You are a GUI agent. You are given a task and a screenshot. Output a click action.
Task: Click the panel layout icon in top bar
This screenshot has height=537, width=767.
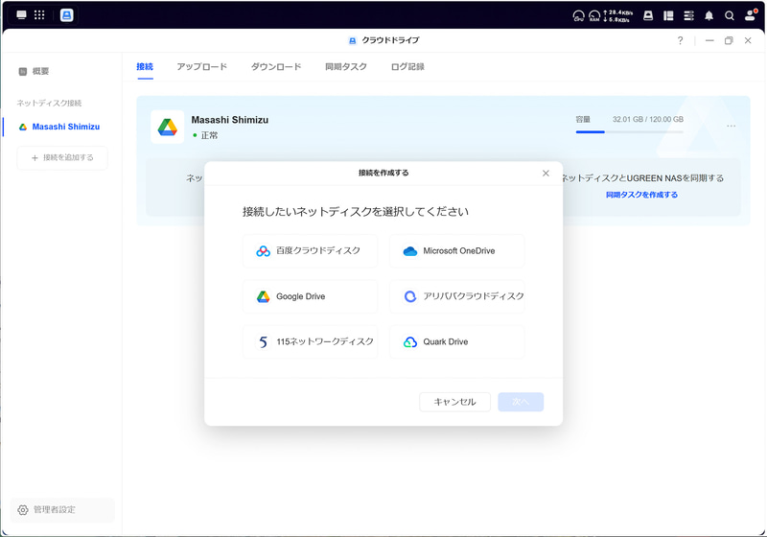click(x=668, y=15)
